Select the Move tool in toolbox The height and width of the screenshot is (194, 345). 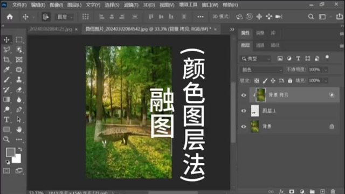(x=6, y=40)
